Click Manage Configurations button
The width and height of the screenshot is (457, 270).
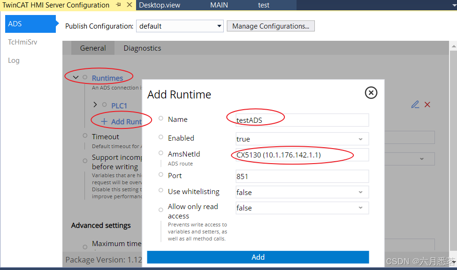point(270,26)
